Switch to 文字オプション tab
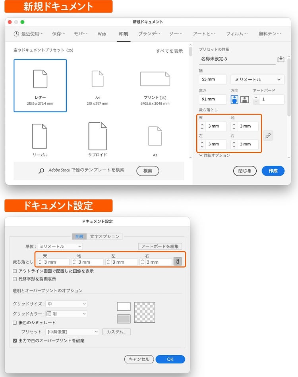 click(104, 236)
